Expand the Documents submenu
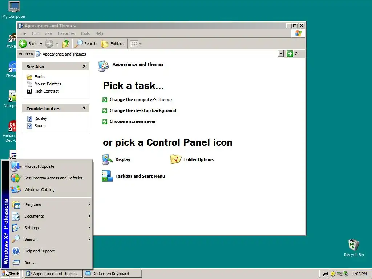 click(51, 216)
